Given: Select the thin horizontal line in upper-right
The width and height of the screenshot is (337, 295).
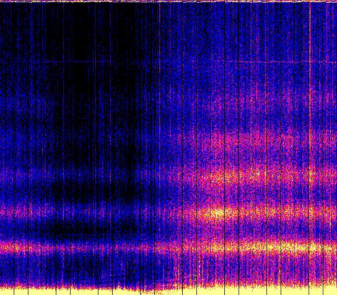Looking at the screenshot, I should coord(274,62).
